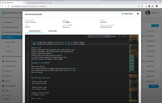Viewport: 162px width, 103px height.
Task: Open Customer Configuration page
Action: (13, 56)
